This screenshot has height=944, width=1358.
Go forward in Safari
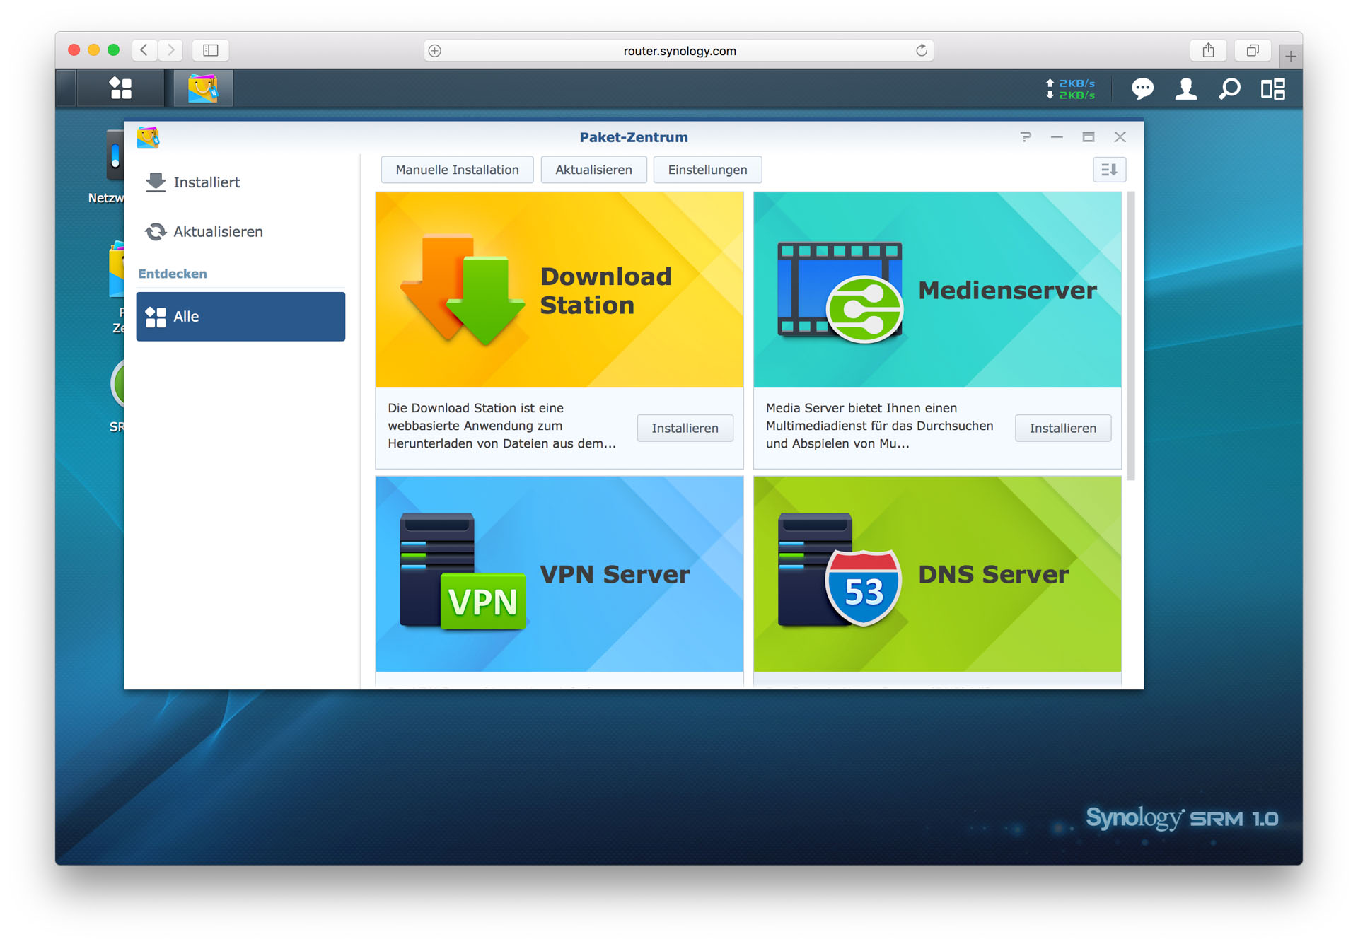coord(170,50)
